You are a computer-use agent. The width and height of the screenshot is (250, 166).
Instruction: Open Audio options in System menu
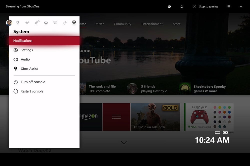tap(25, 59)
